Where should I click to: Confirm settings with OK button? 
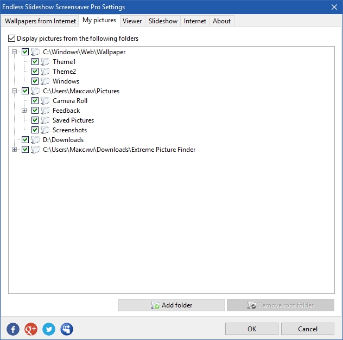pos(252,329)
